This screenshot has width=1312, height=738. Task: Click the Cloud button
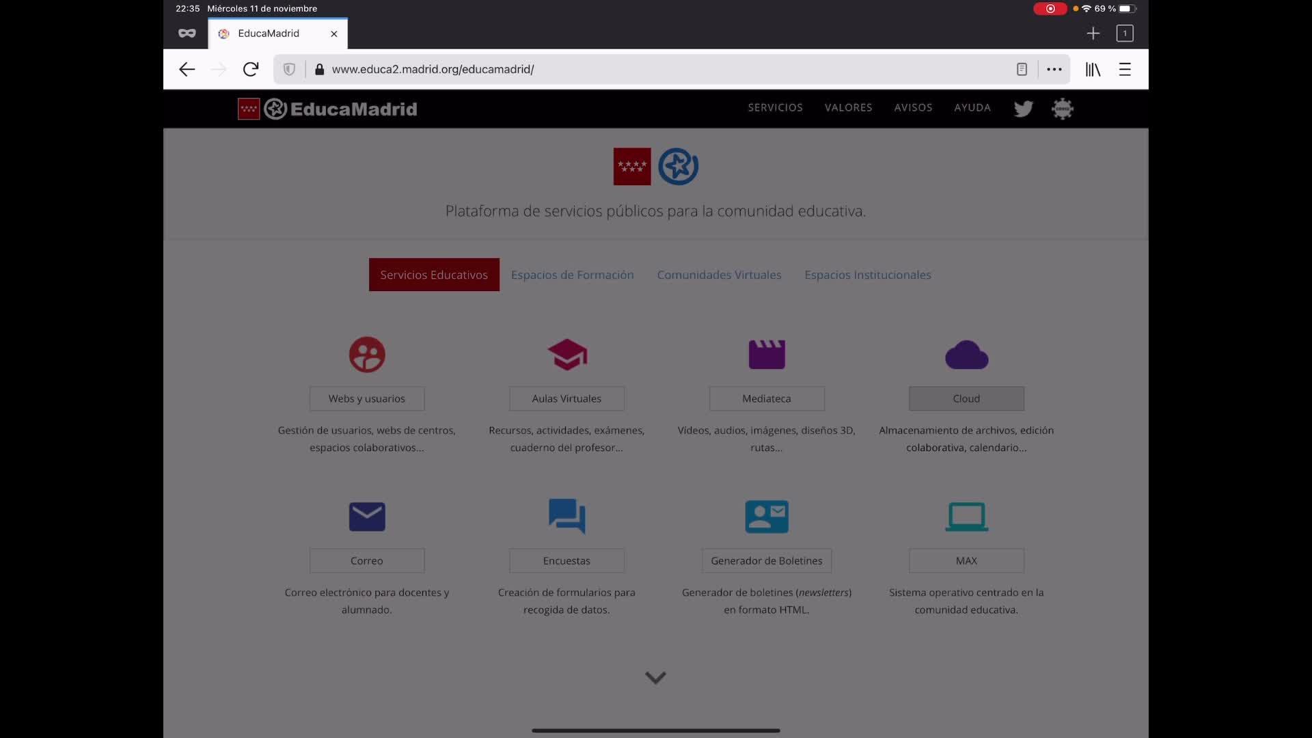pos(966,398)
